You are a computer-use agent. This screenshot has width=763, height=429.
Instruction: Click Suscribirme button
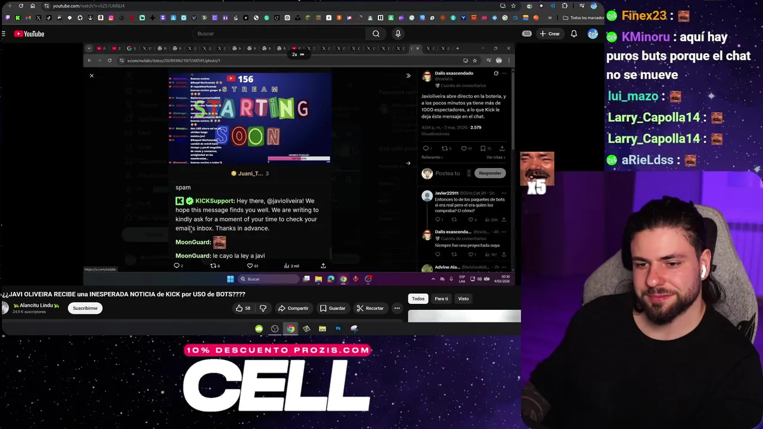click(85, 308)
